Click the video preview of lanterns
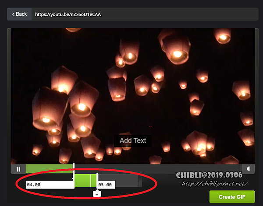This screenshot has width=263, height=206. click(x=133, y=96)
